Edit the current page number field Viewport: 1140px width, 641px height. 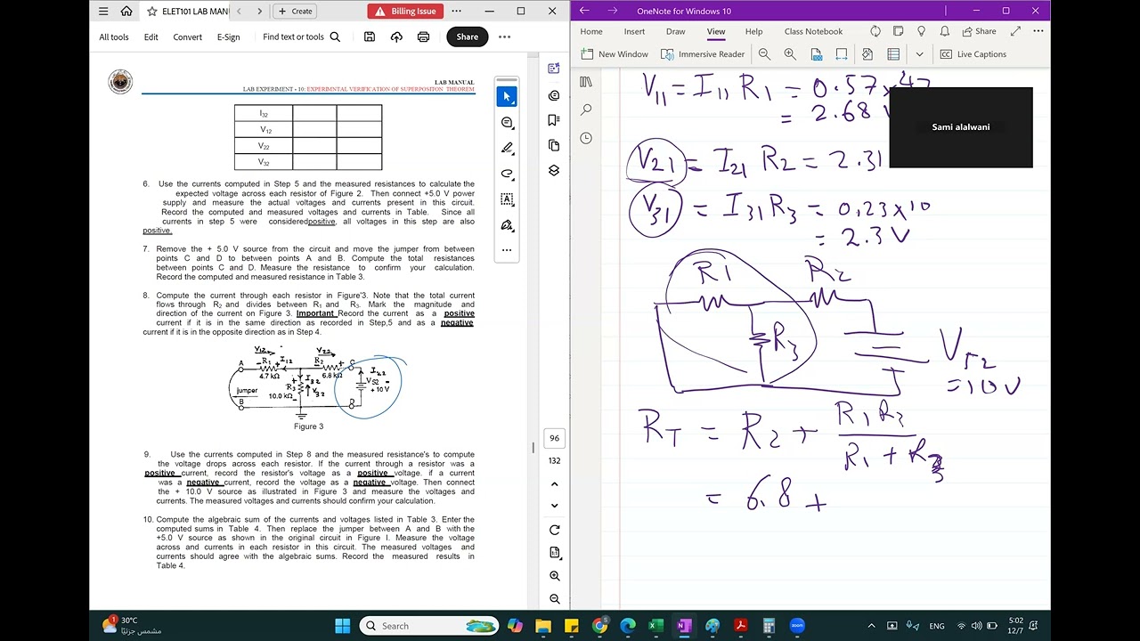554,438
